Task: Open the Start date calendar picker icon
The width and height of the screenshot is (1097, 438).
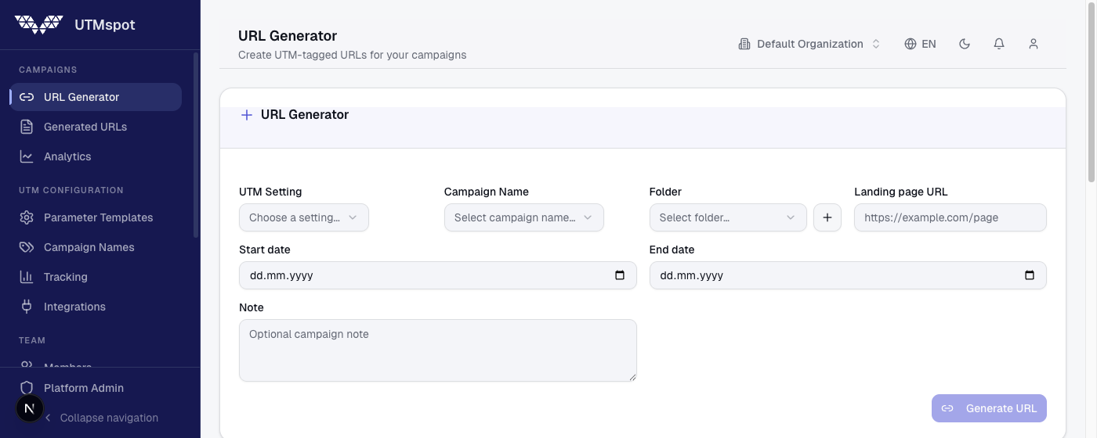Action: click(620, 275)
